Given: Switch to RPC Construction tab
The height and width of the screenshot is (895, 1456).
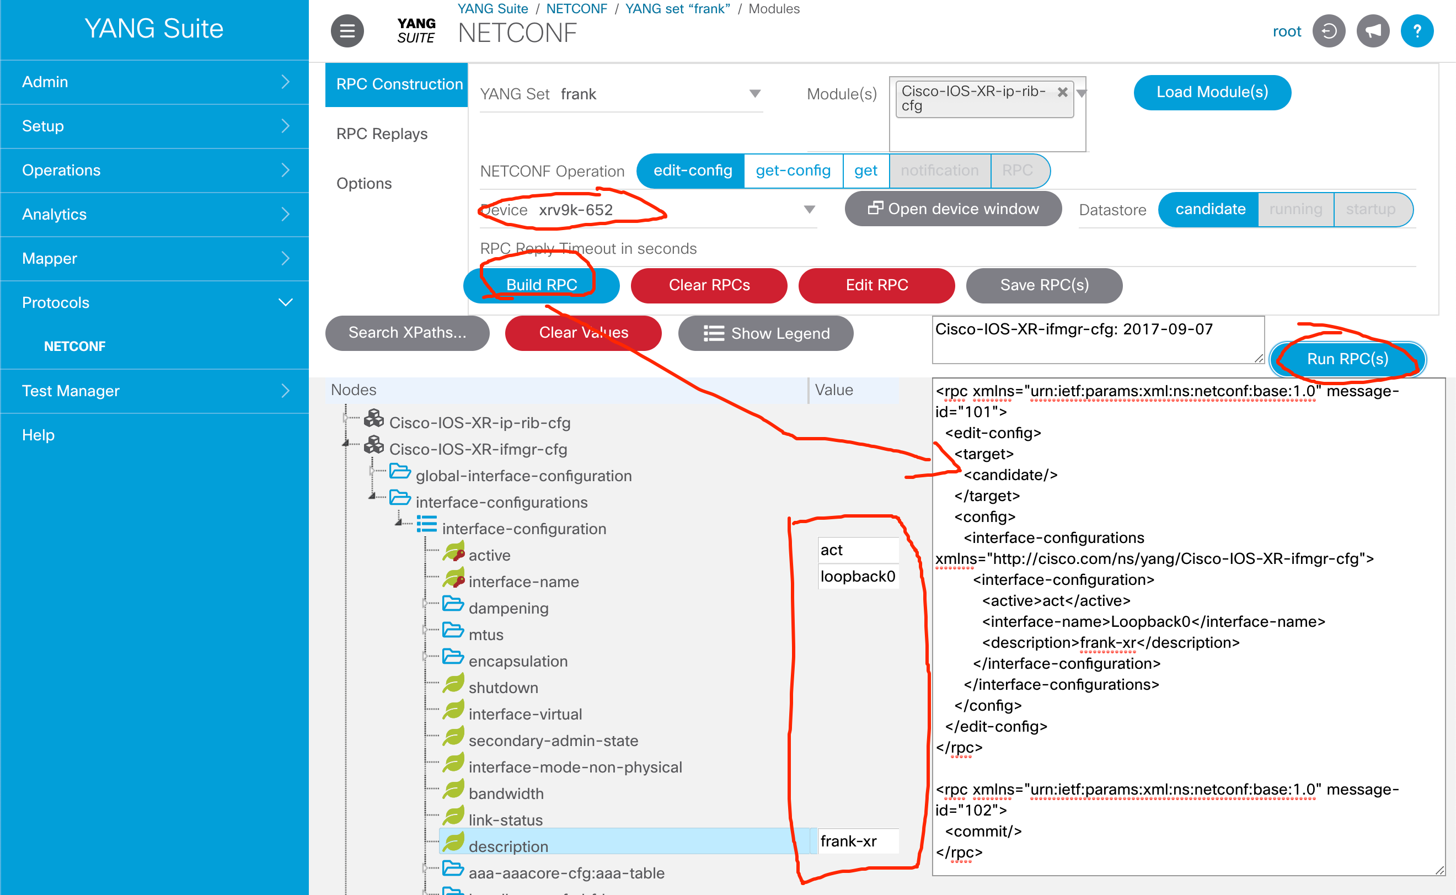Looking at the screenshot, I should coord(397,84).
